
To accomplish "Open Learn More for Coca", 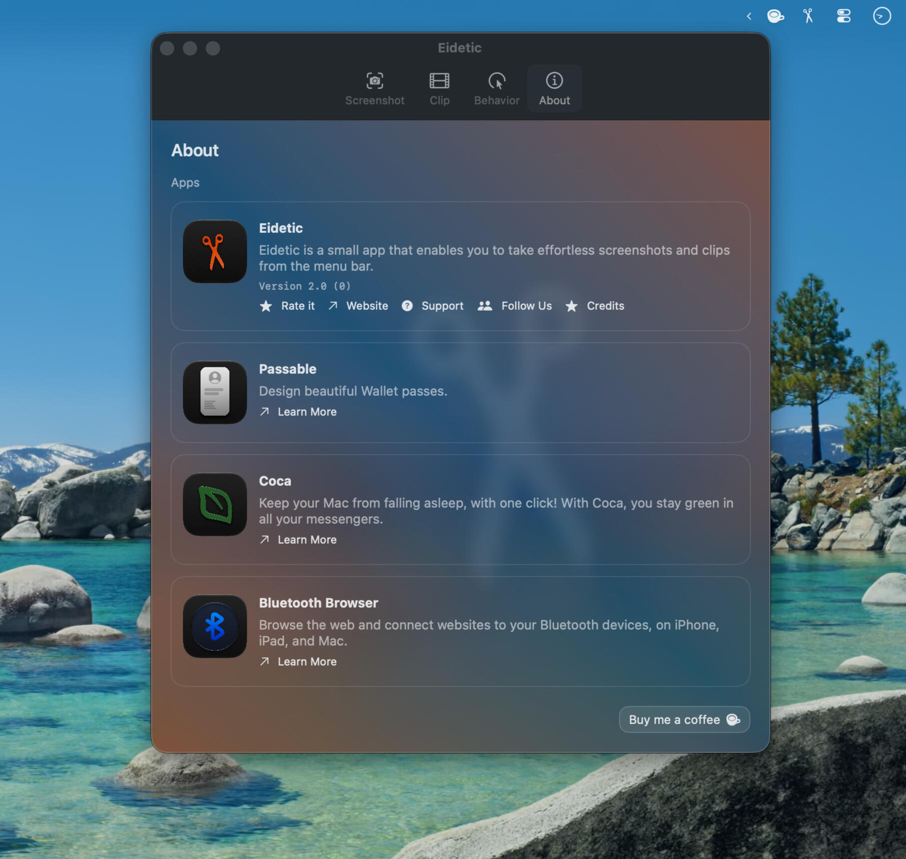I will coord(298,540).
